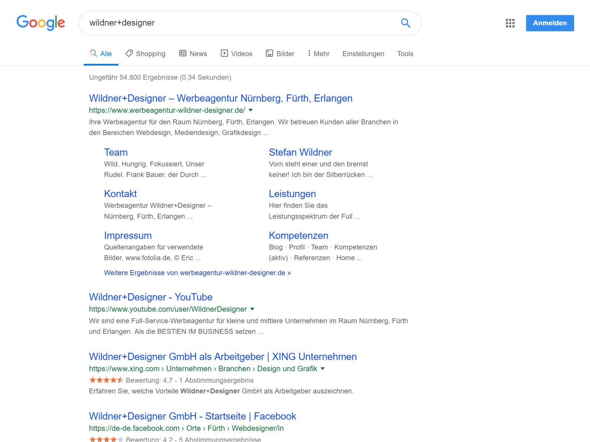This screenshot has width=590, height=442.
Task: Expand the dropdown next to werbeagentur-wildner-designer.de
Action: (x=251, y=110)
